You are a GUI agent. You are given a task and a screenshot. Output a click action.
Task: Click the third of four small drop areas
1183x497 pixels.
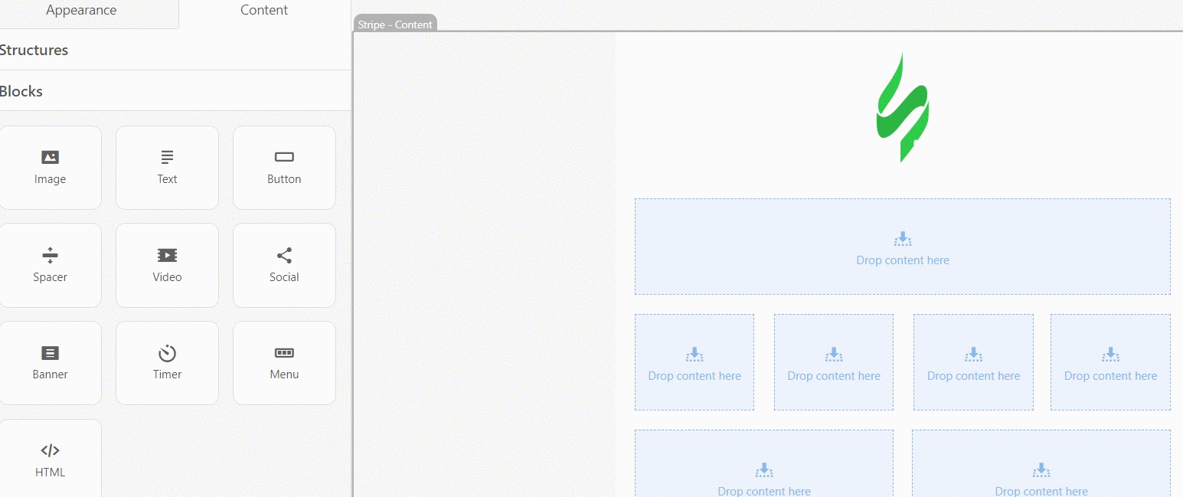973,362
